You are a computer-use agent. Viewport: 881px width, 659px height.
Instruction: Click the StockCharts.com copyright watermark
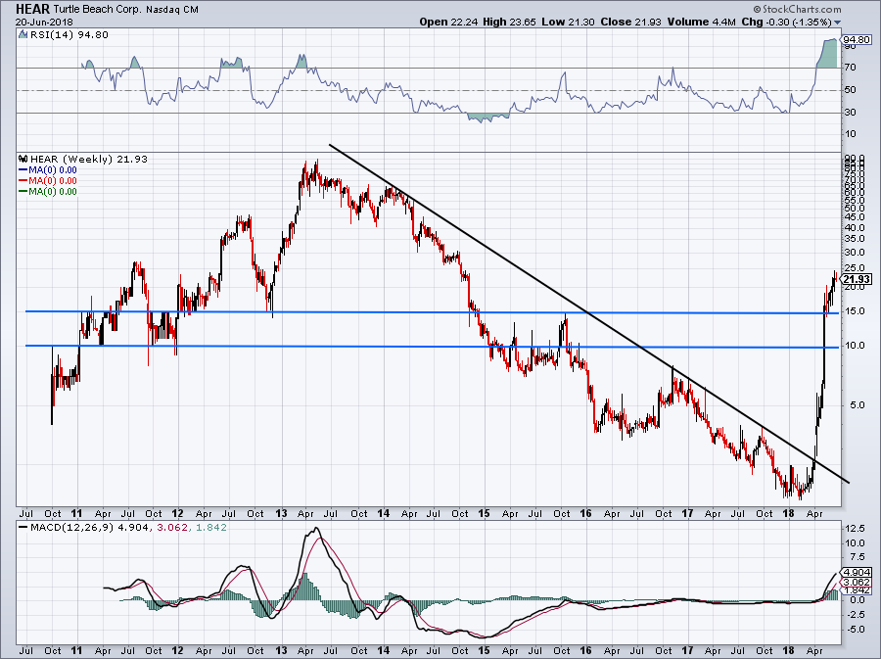pos(797,9)
